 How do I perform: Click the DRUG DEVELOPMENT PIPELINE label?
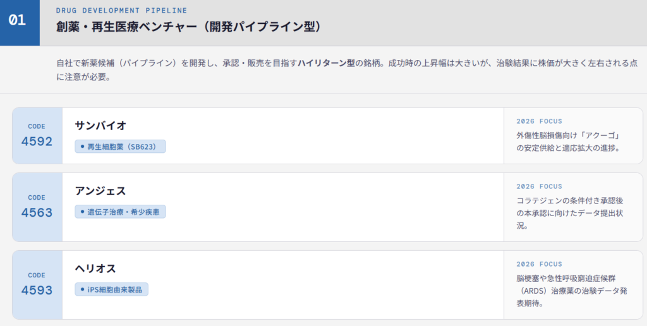121,11
